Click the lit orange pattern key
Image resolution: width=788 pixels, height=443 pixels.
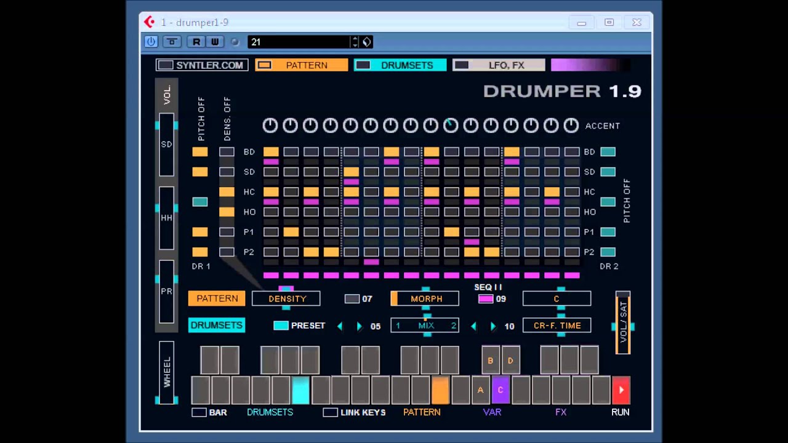click(441, 390)
